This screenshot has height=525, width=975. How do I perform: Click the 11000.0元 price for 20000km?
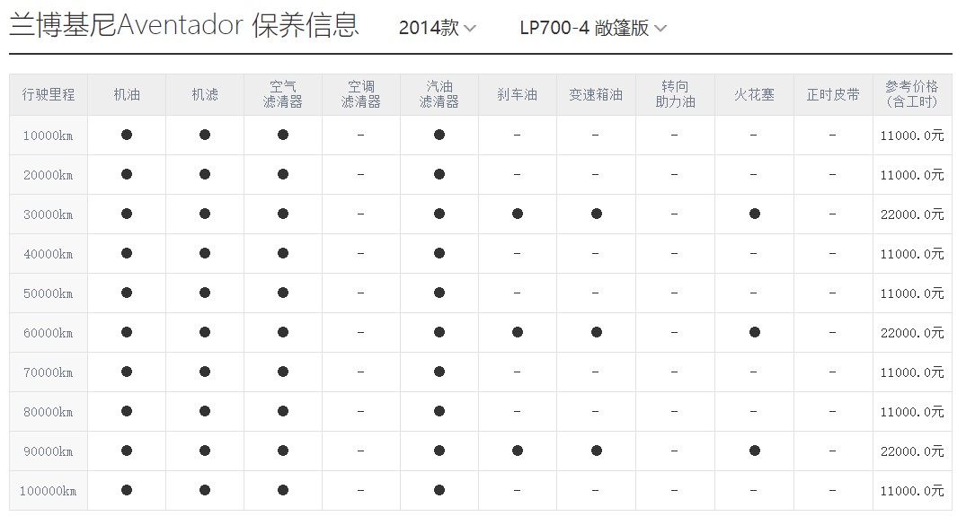click(912, 175)
